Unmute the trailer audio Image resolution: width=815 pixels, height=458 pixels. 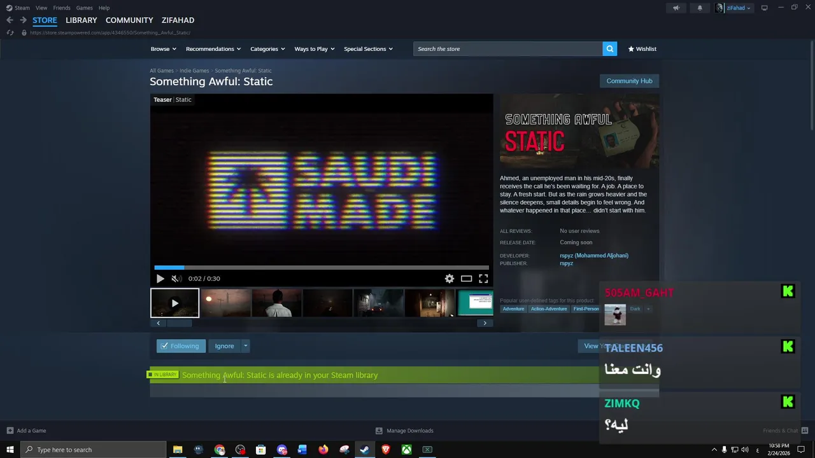tap(176, 279)
